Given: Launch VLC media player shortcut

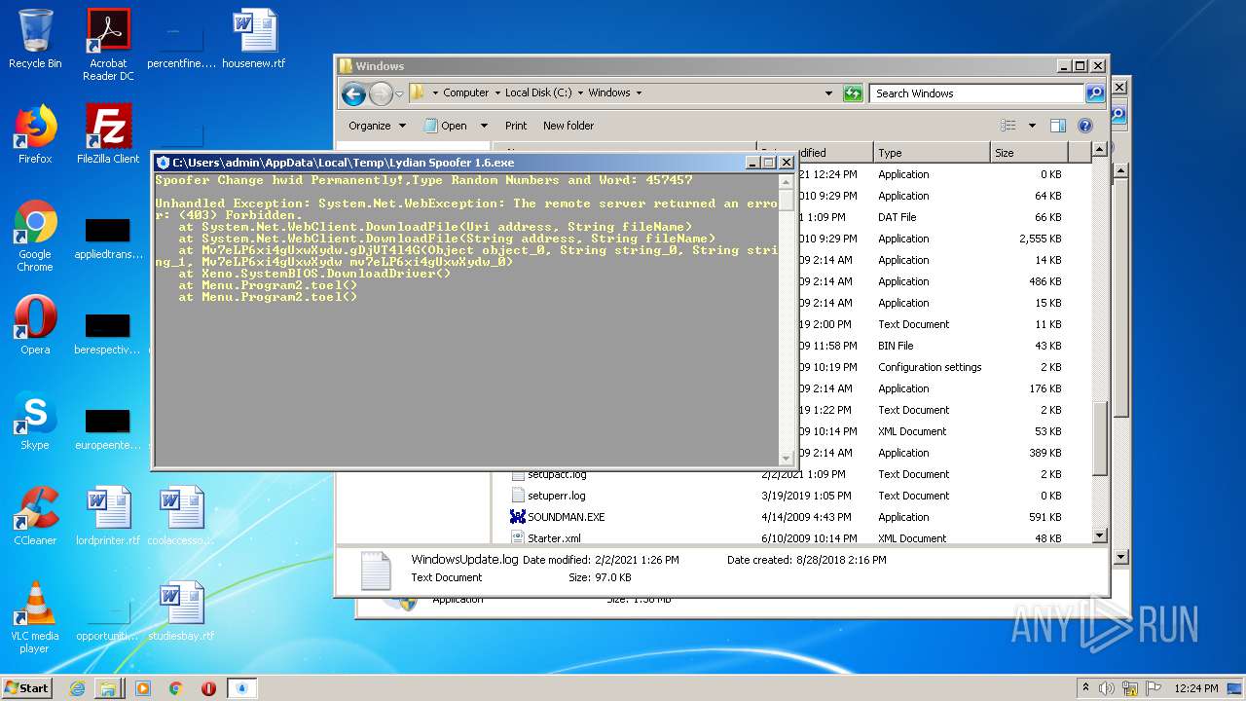Looking at the screenshot, I should [x=35, y=617].
